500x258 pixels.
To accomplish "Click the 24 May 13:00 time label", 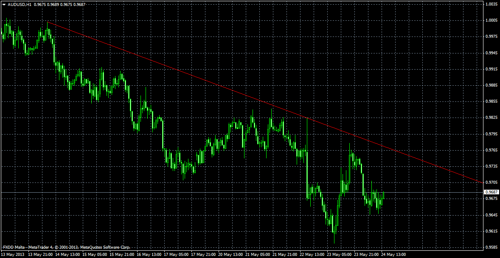I will 393,255.
